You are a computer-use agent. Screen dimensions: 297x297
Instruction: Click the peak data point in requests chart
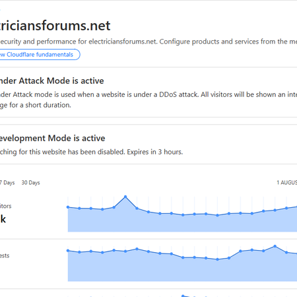(275, 246)
